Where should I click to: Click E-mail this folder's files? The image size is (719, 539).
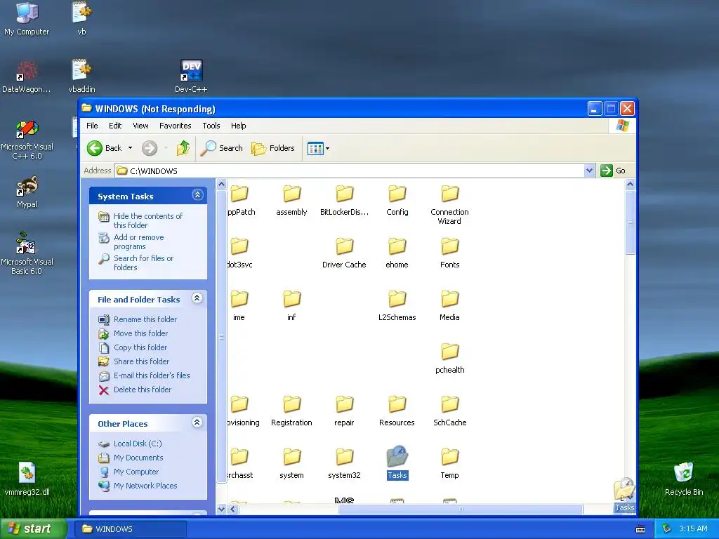point(152,375)
